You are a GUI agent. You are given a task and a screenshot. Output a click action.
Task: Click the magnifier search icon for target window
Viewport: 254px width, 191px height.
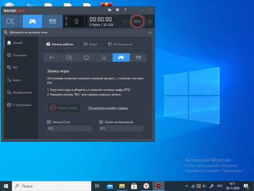[6, 32]
